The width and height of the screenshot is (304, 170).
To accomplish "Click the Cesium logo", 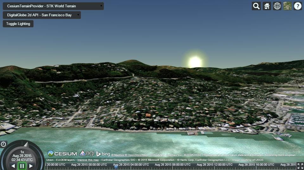I will (62, 154).
